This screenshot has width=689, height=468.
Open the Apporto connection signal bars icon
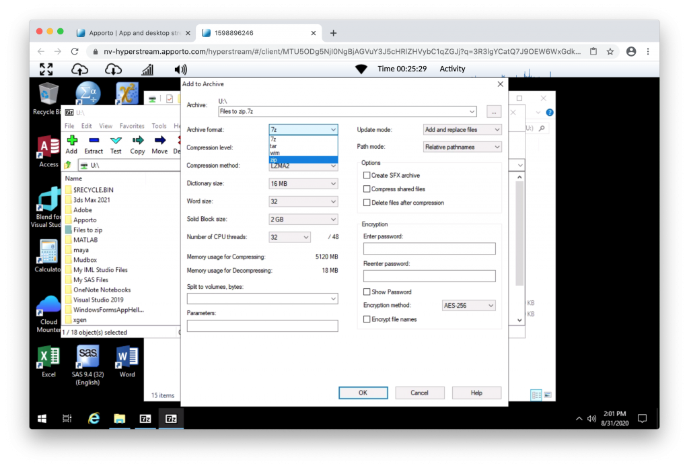[x=147, y=69]
